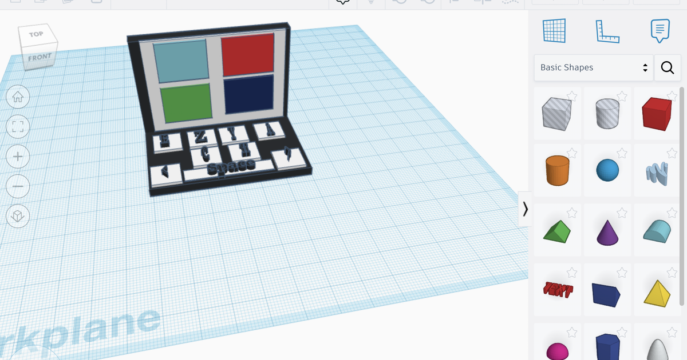
Task: Zoom out using the minus icon
Action: (x=18, y=186)
